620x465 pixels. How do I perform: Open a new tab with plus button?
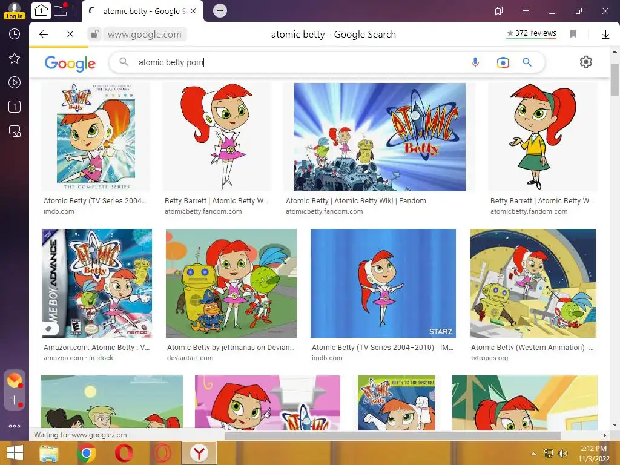tap(220, 11)
